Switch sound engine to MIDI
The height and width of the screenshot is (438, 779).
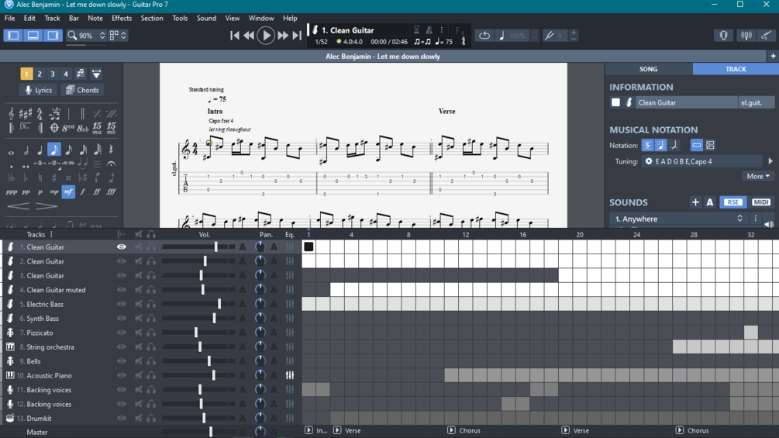point(760,202)
